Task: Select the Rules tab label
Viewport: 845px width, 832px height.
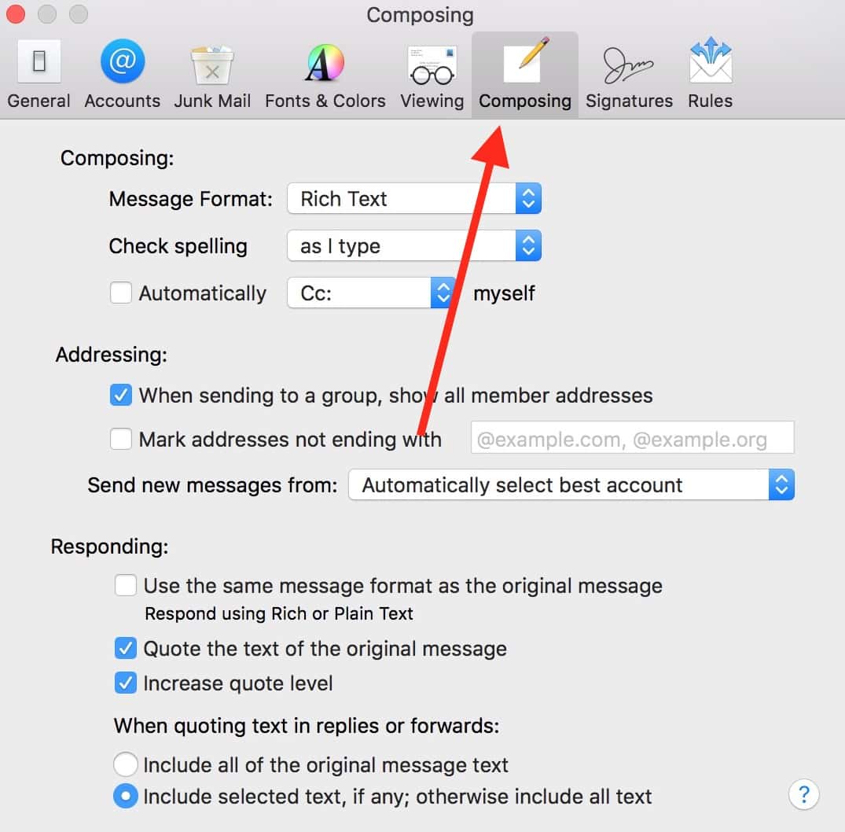Action: tap(711, 101)
